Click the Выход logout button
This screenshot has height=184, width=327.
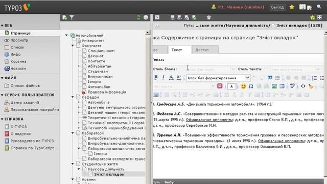coord(277,7)
